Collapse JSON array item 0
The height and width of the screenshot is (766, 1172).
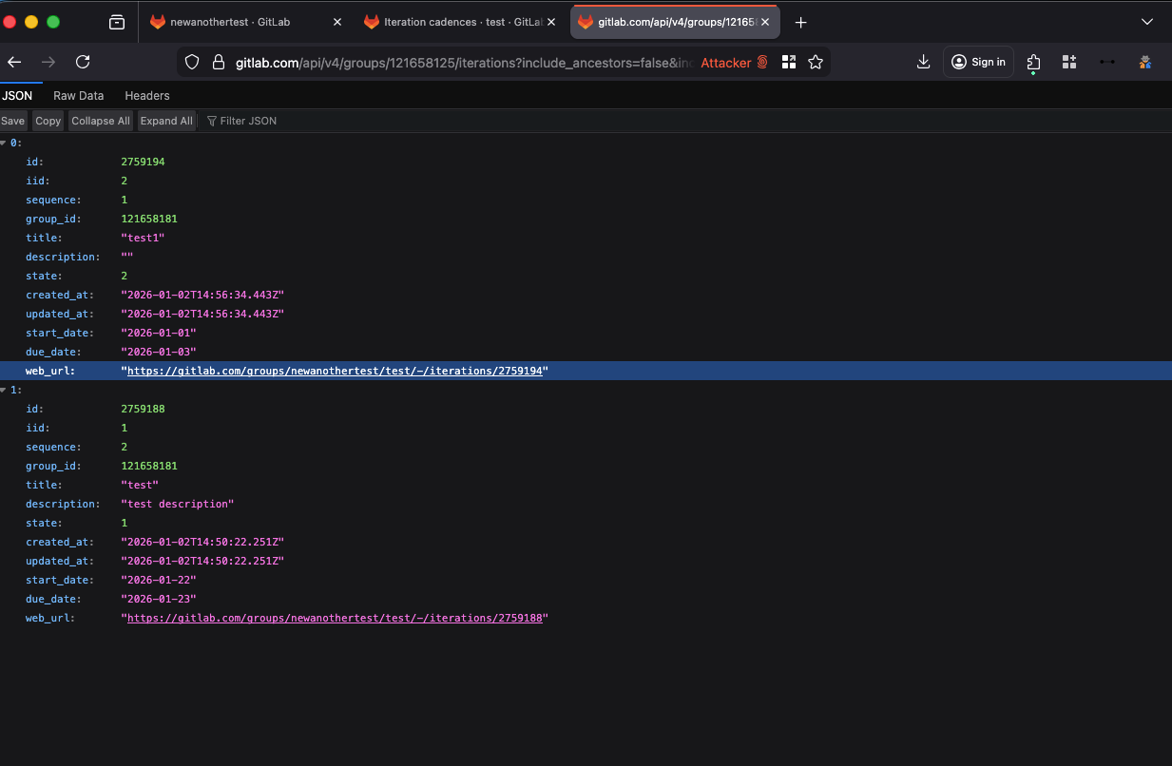coord(4,143)
